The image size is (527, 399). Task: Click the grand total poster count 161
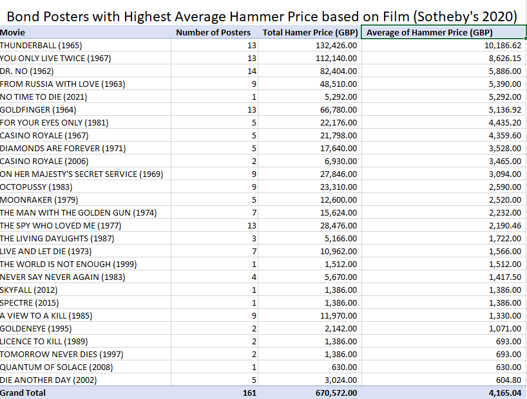pos(249,393)
